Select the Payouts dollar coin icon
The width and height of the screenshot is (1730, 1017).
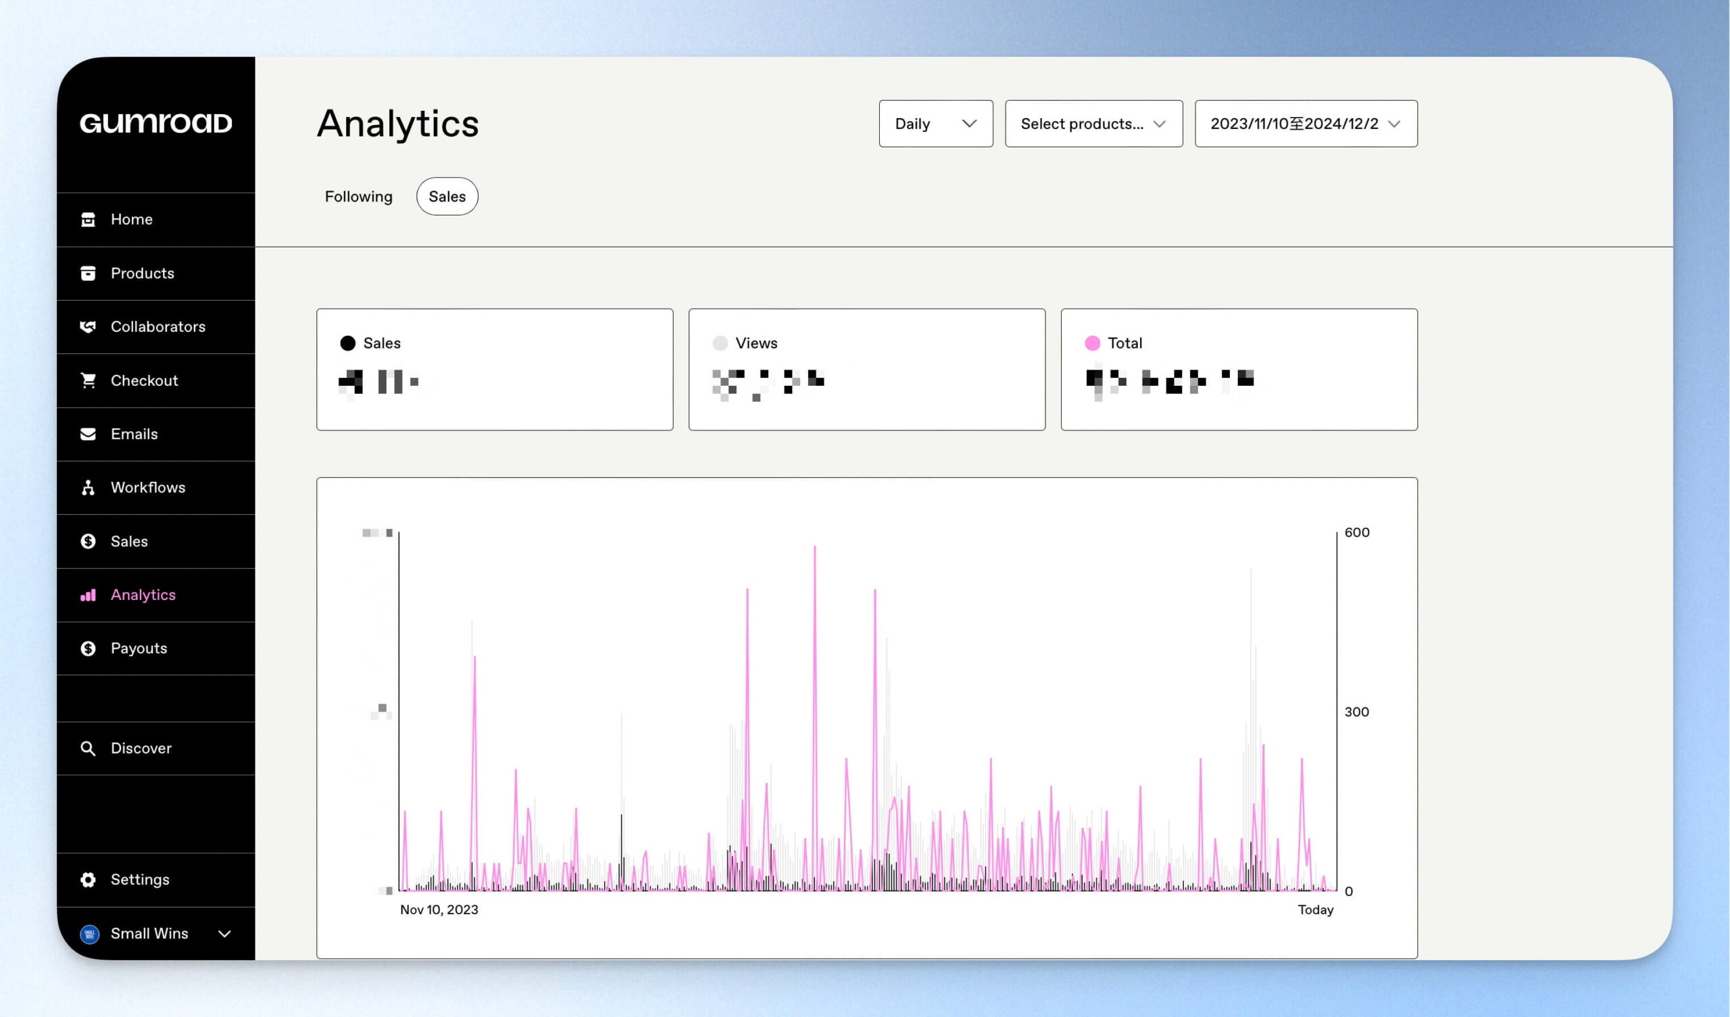88,648
